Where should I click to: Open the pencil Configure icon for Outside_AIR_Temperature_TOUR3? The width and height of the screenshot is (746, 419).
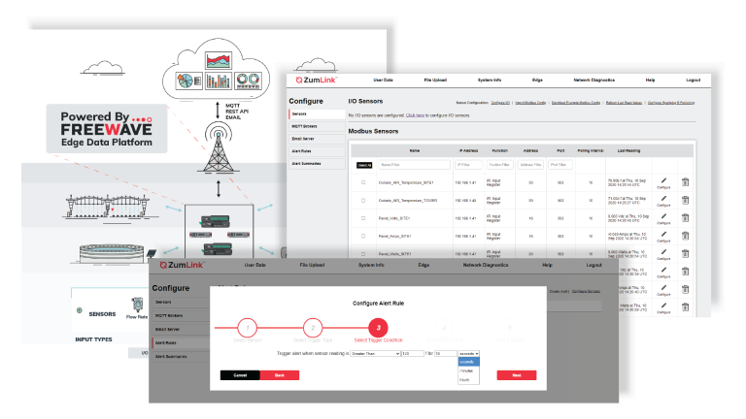(x=663, y=199)
